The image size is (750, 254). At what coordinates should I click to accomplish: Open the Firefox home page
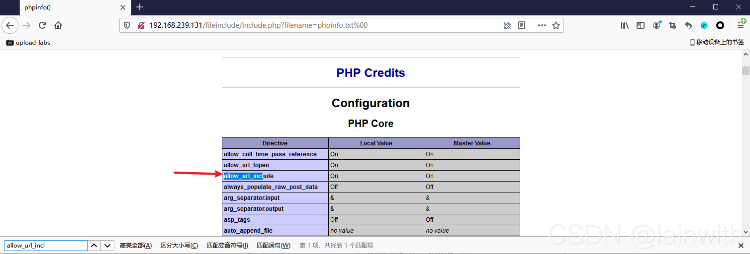(58, 25)
